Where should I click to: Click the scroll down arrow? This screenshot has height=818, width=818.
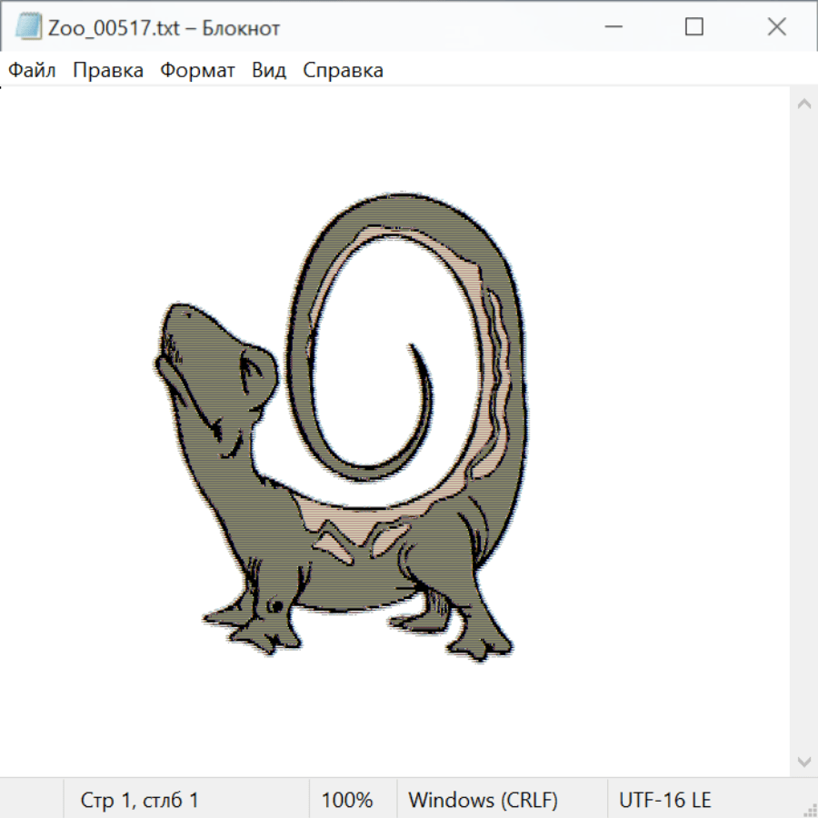[803, 761]
